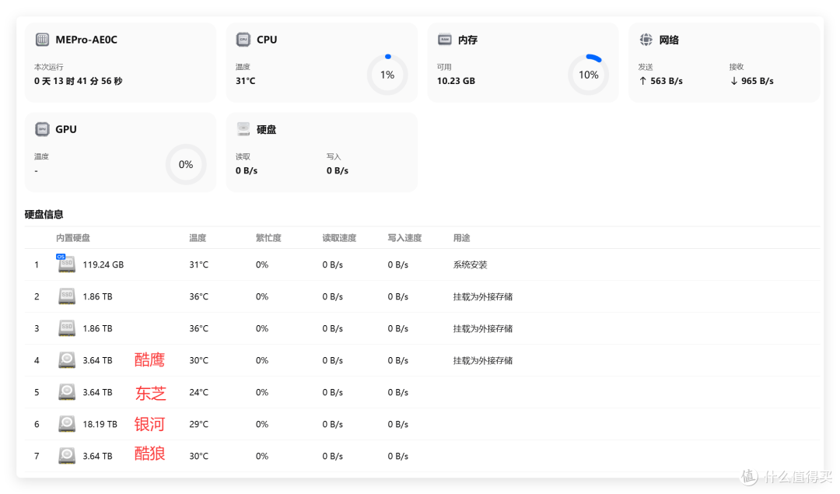Click the HDD icon of disk 5
This screenshot has height=494, width=840.
pyautogui.click(x=66, y=392)
